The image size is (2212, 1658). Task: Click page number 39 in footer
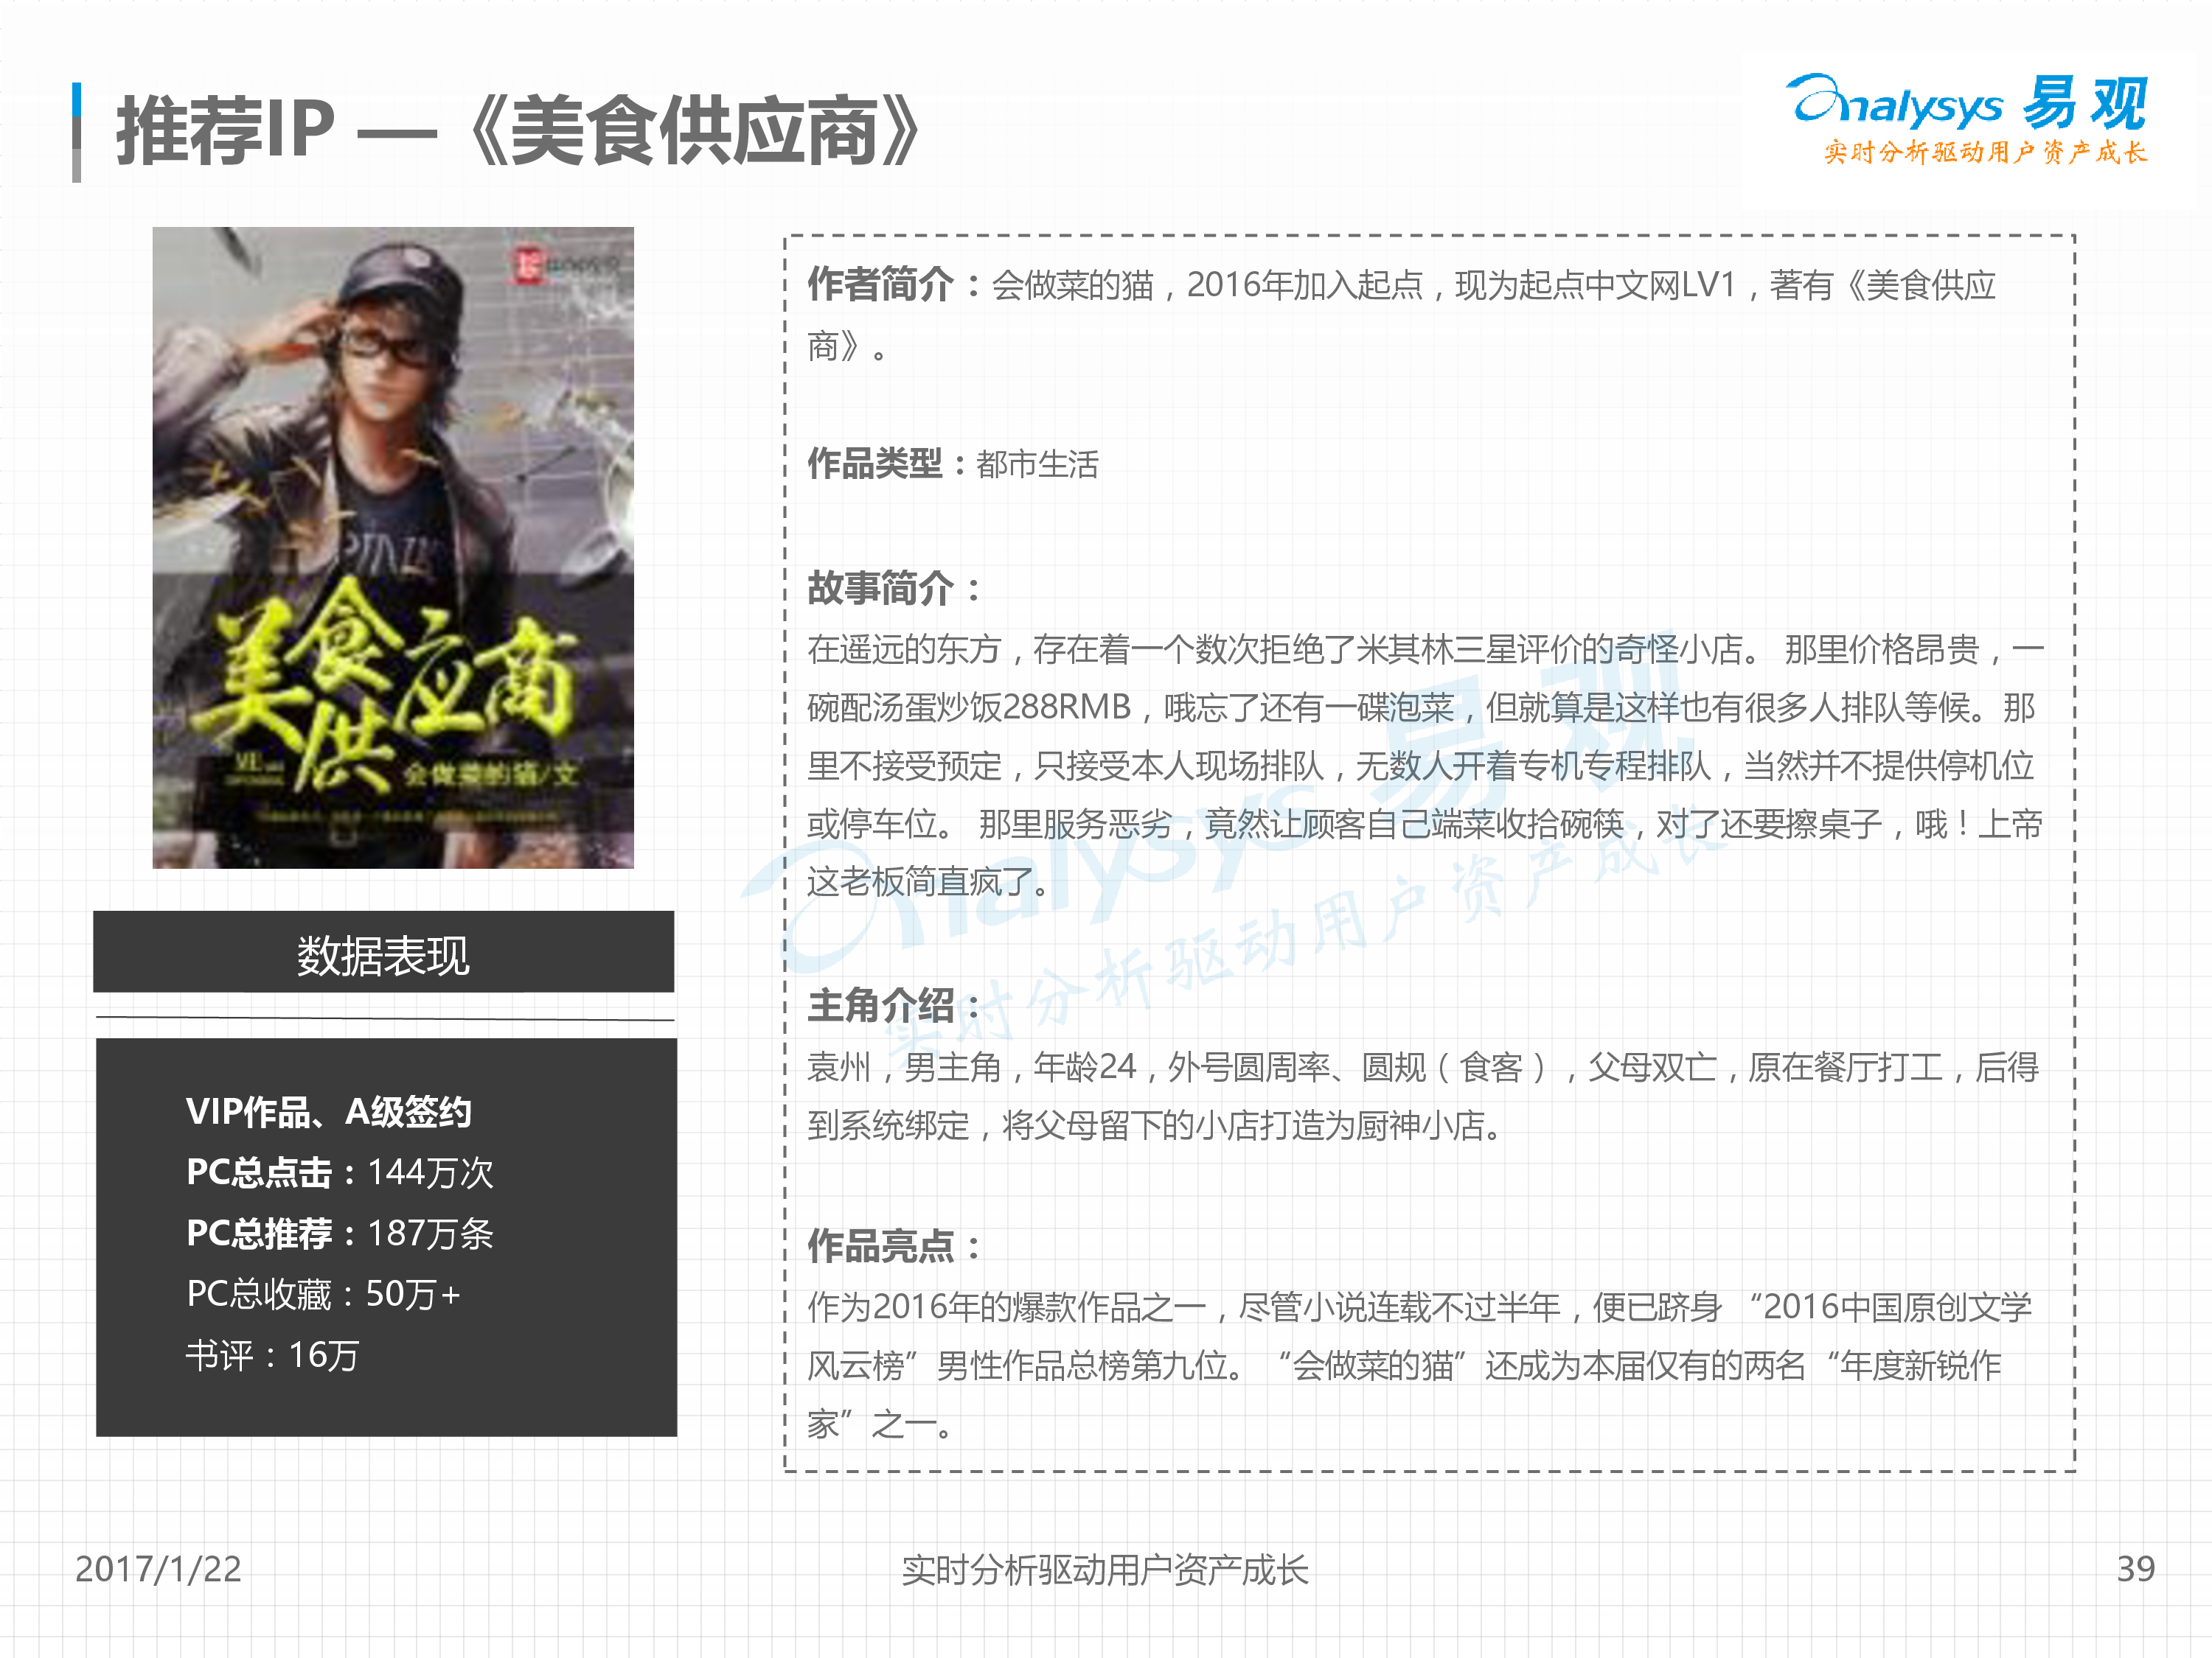(x=2136, y=1569)
